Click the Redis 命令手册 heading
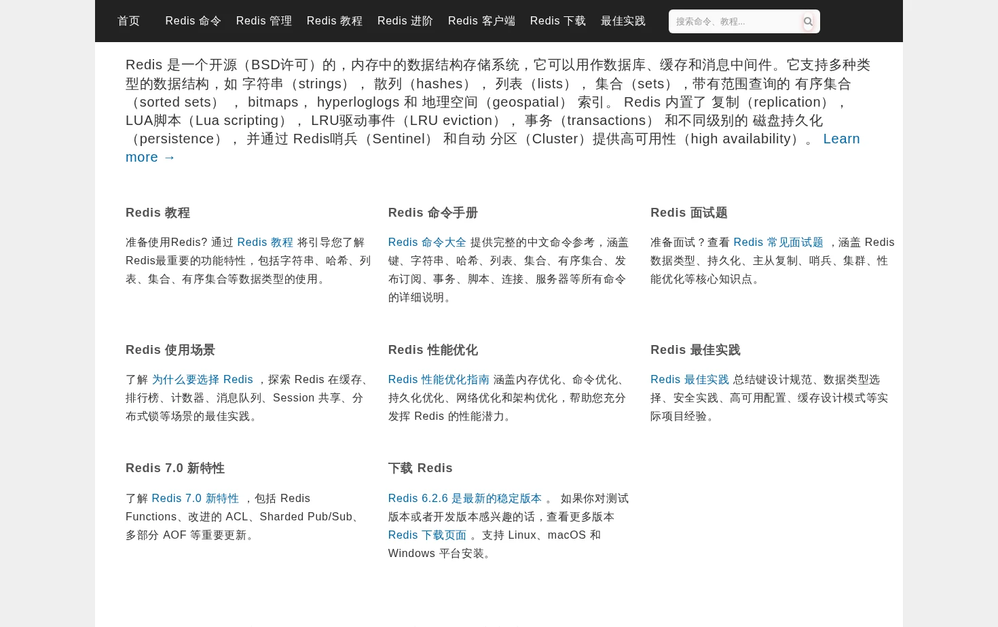Image resolution: width=998 pixels, height=627 pixels. point(433,213)
